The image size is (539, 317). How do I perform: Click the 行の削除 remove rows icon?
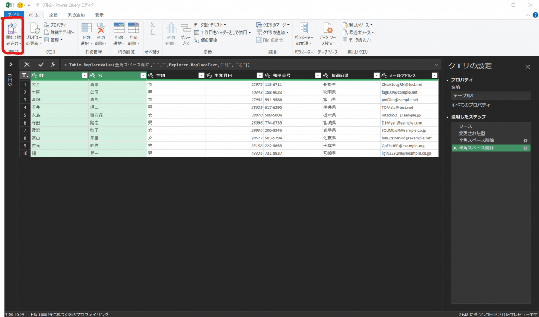click(x=134, y=29)
